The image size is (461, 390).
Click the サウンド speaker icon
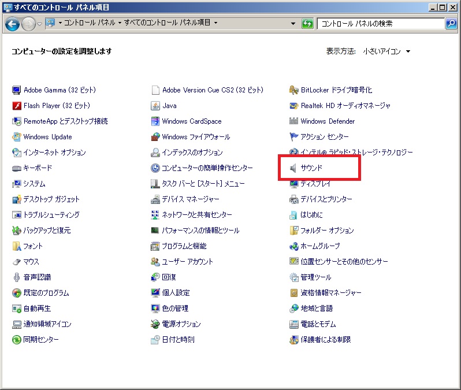(293, 168)
